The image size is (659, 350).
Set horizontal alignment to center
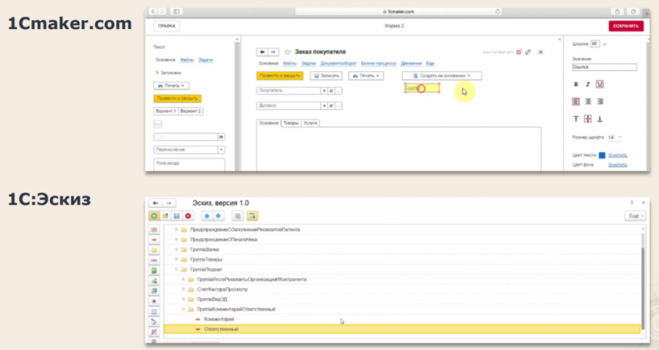(588, 102)
